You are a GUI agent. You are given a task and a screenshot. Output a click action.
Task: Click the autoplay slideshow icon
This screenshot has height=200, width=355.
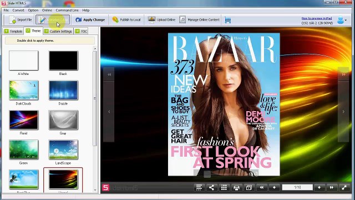pos(249,188)
